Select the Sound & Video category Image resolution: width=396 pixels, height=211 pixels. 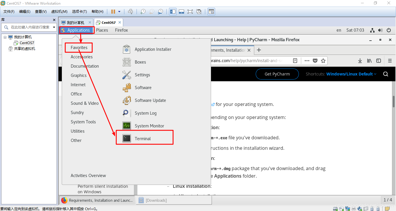tap(85, 103)
